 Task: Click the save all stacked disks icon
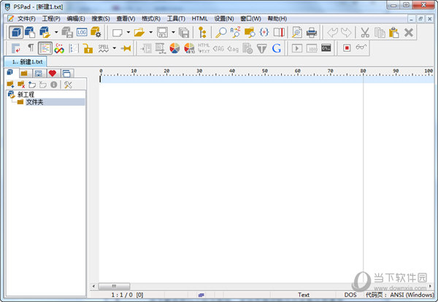(x=184, y=33)
